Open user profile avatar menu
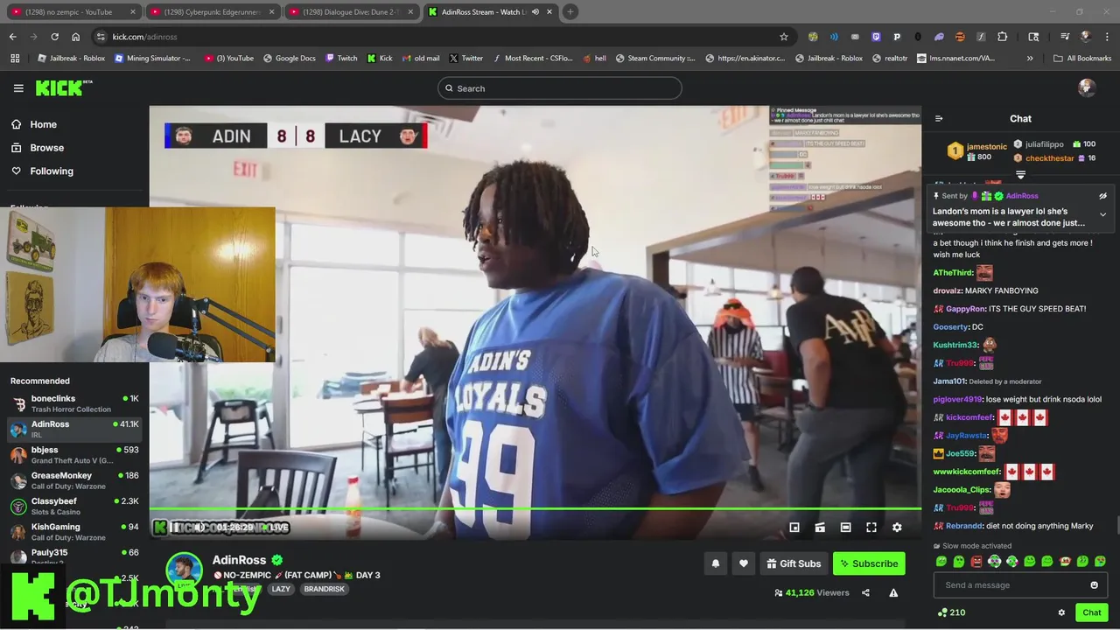 1087,87
